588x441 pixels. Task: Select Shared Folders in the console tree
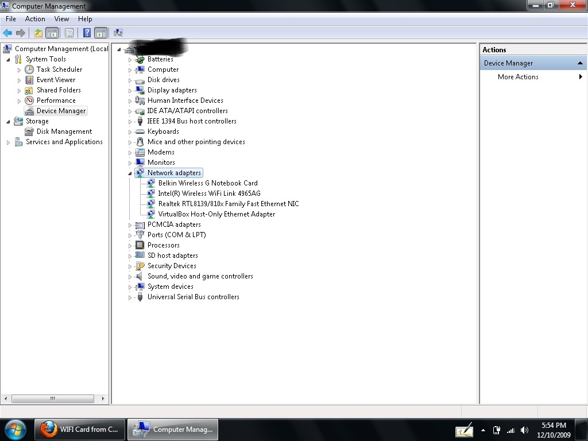coord(59,90)
